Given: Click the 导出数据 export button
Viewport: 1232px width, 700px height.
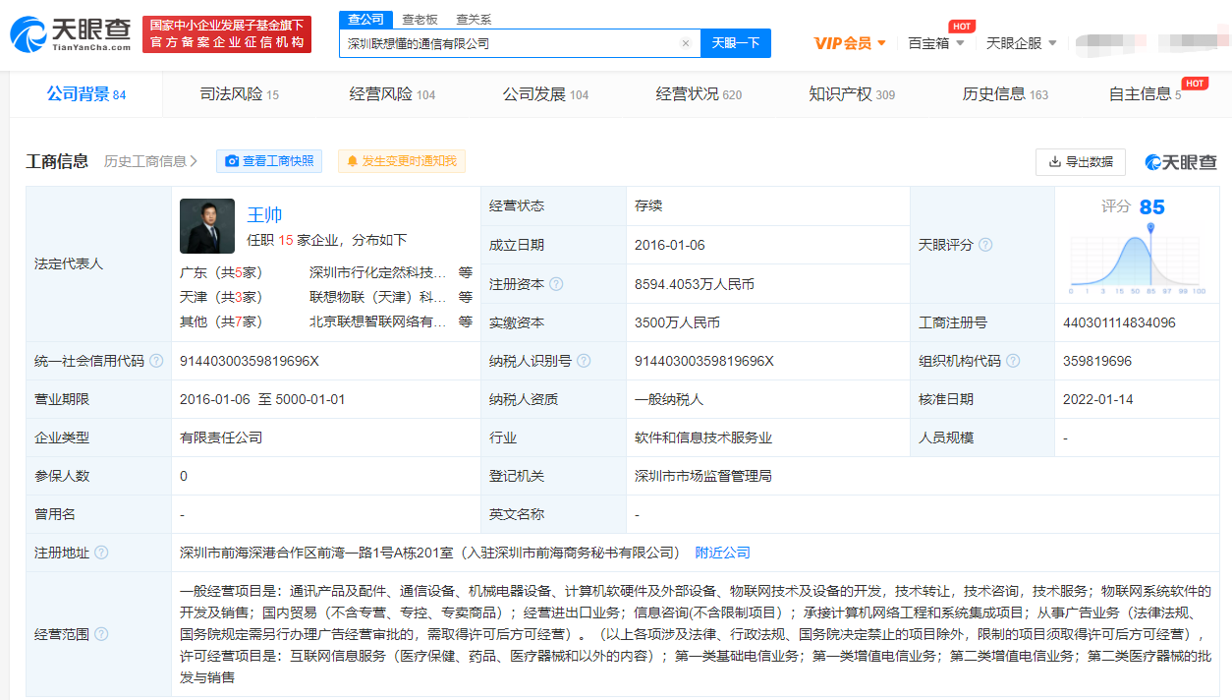Looking at the screenshot, I should tap(1081, 161).
